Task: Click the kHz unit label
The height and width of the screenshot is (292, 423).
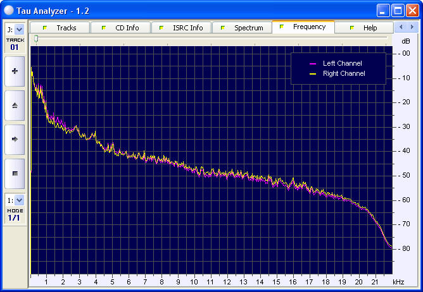Action: [398, 282]
